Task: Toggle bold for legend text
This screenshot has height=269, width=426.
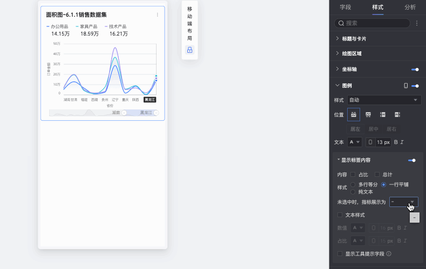Action: coord(396,142)
